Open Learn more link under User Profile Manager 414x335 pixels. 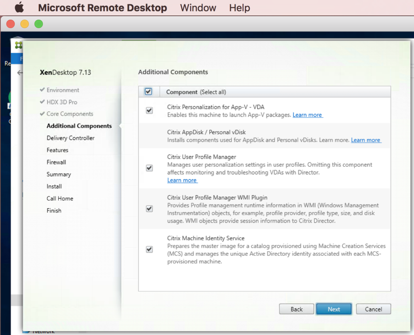(x=182, y=180)
